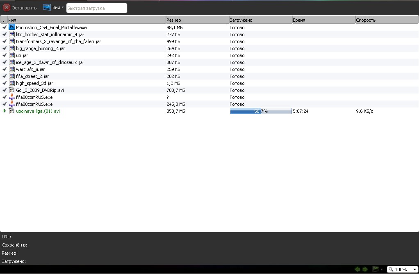Select the high_speed_3d.jar file name

[34, 83]
